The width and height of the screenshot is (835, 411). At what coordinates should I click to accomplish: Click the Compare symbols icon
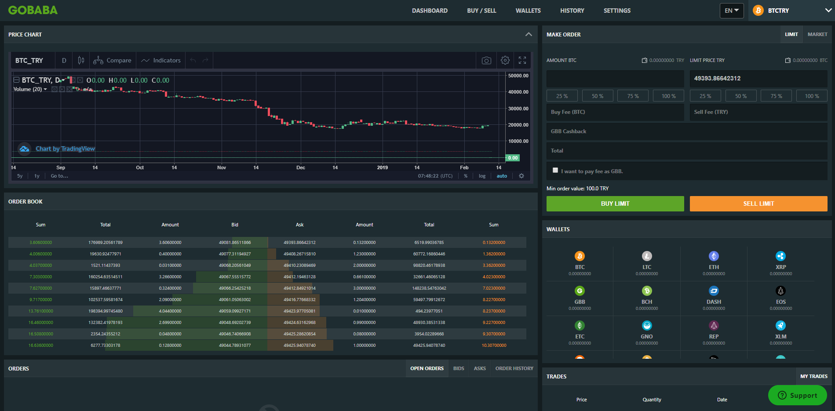pos(98,60)
